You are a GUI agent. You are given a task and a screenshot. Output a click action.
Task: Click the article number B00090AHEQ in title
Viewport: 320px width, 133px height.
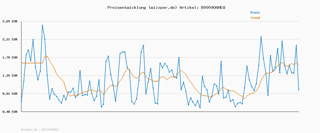[x=213, y=7]
